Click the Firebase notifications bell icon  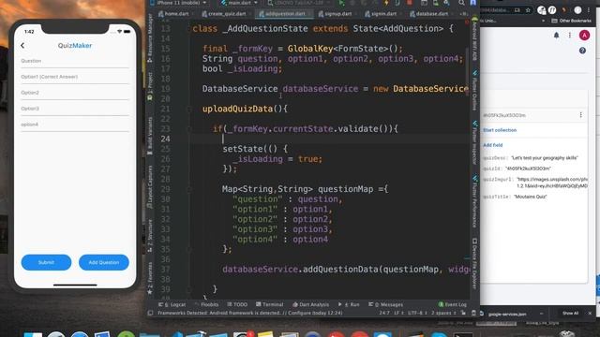[556, 36]
